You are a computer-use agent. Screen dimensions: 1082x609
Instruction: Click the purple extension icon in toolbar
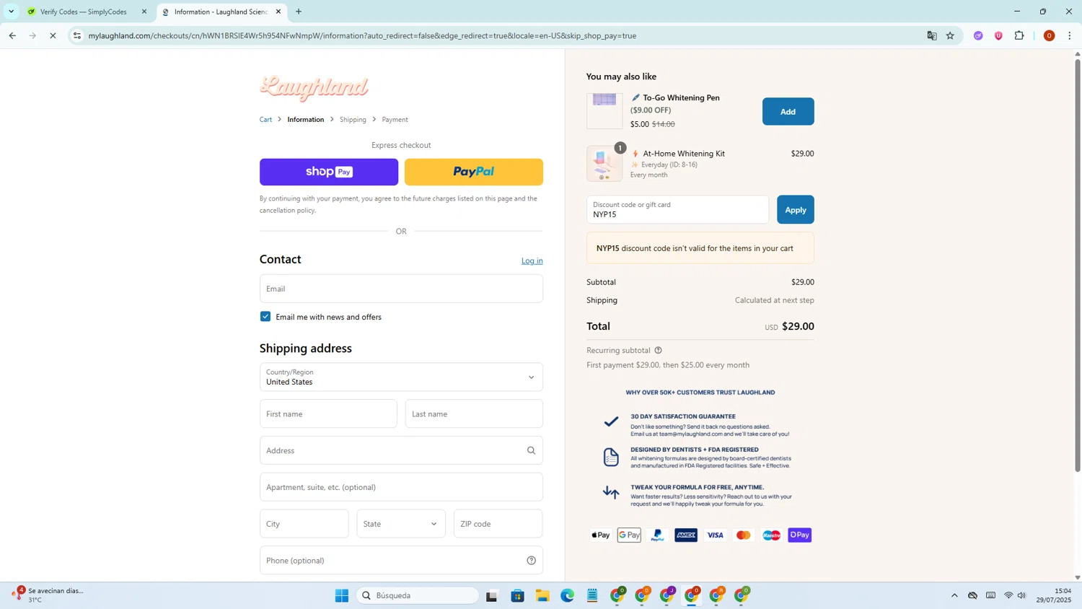click(x=978, y=35)
